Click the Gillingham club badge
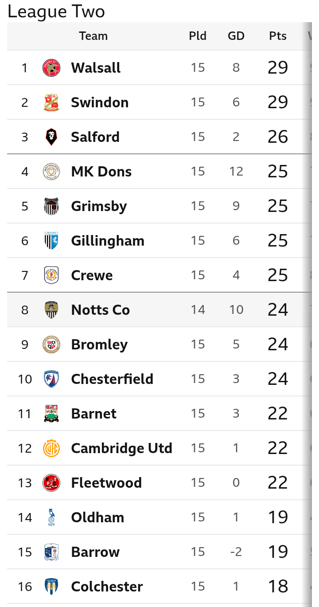The width and height of the screenshot is (319, 607). pos(51,241)
